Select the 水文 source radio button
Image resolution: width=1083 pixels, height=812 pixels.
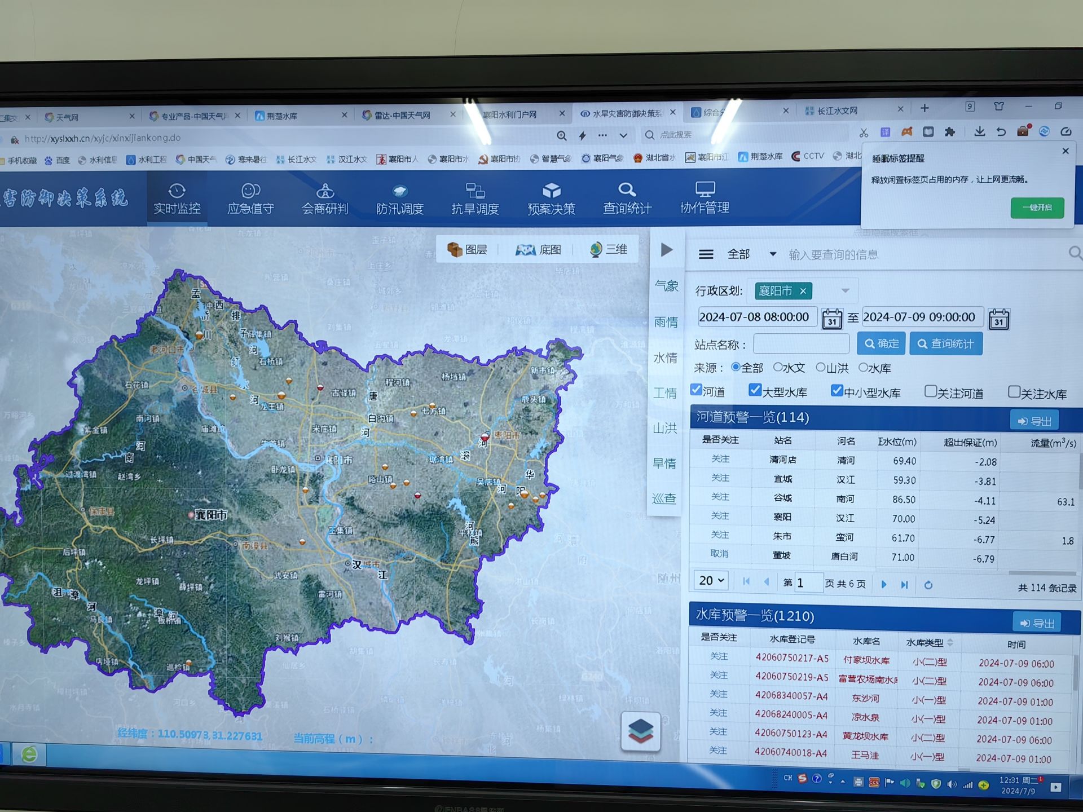(x=778, y=367)
